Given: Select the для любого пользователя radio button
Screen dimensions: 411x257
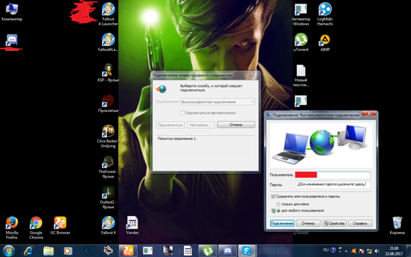Looking at the screenshot, I should tap(278, 211).
